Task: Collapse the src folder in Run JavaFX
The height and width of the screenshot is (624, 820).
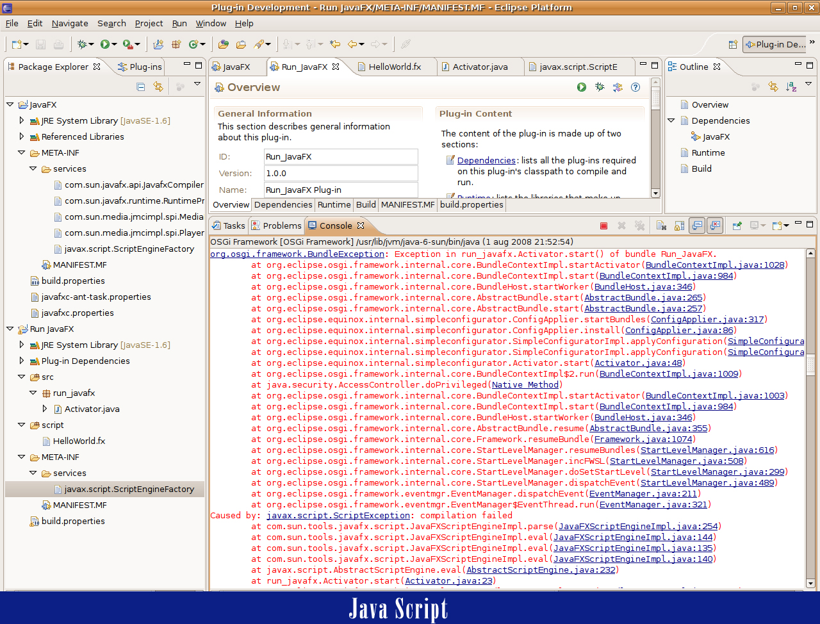Action: 22,377
